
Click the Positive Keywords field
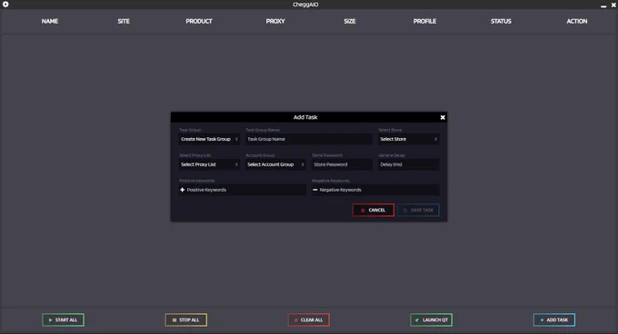[x=243, y=190]
